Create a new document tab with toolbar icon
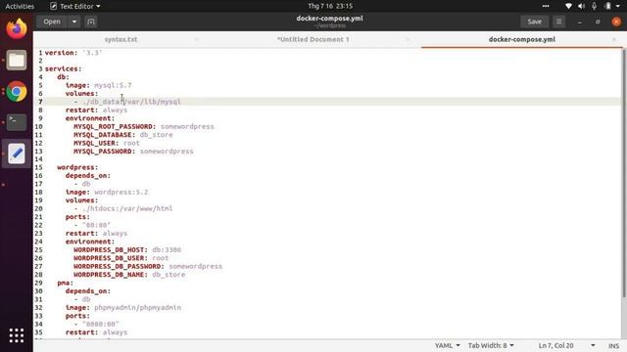 (91, 22)
